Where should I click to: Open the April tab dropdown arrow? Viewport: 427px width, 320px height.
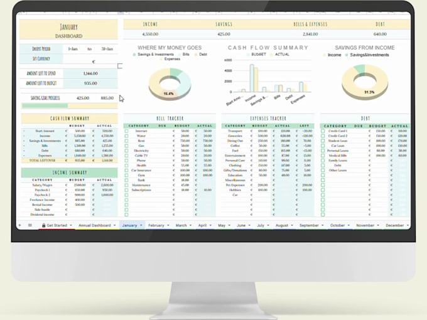(210, 225)
